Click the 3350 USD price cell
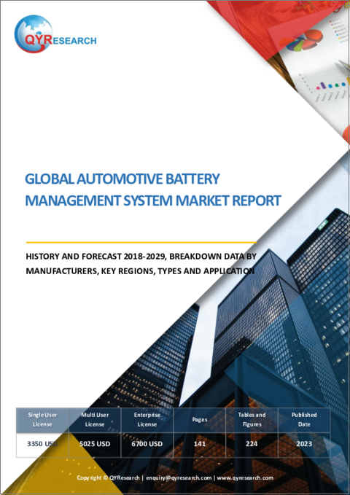This screenshot has height=495, width=350. point(42,444)
